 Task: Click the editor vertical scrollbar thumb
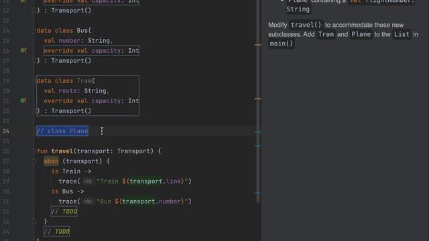point(257,101)
